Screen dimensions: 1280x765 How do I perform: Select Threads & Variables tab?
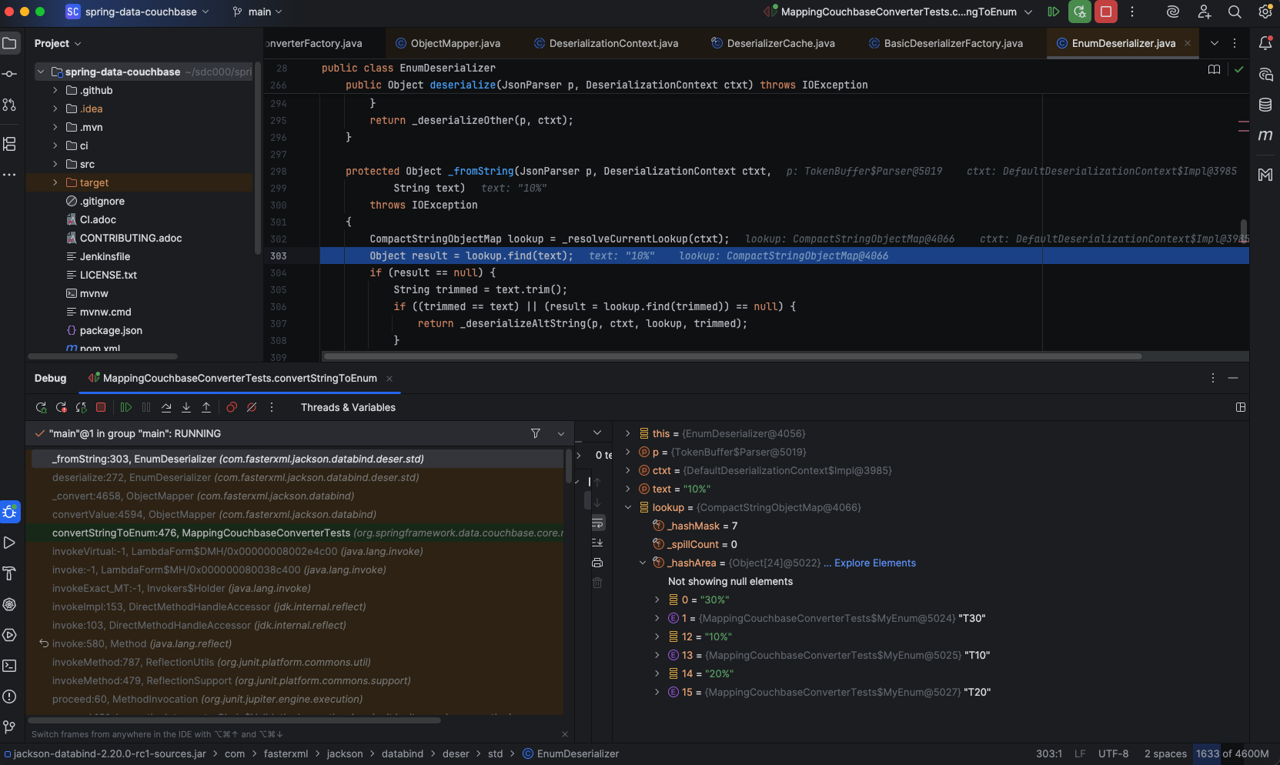point(348,407)
